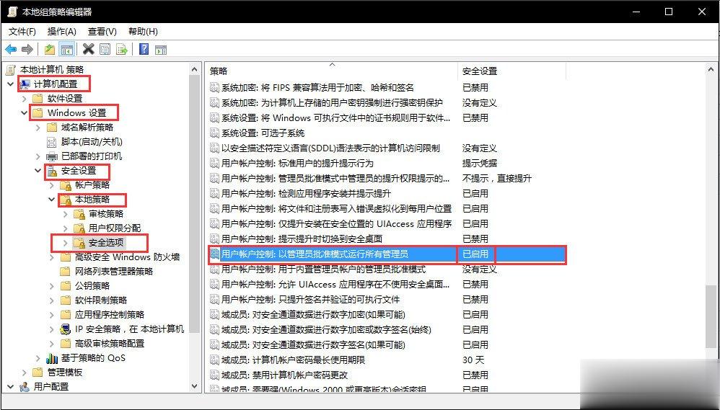Expand the 管理模板 node

[x=25, y=373]
